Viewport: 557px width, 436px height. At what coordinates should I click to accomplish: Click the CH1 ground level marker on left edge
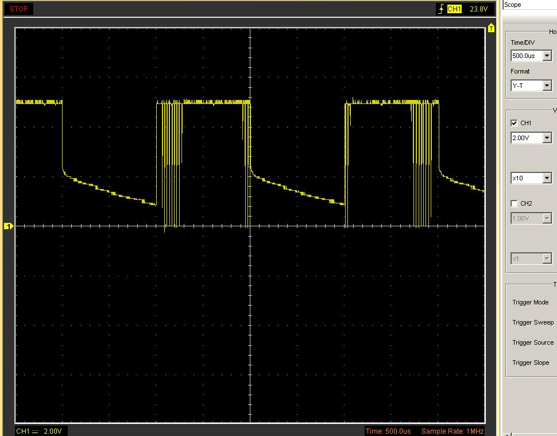click(x=9, y=226)
